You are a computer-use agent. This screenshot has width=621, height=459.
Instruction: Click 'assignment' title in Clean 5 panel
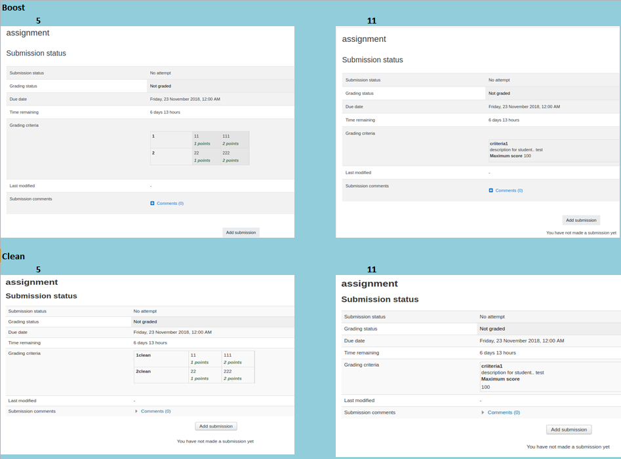click(x=31, y=282)
